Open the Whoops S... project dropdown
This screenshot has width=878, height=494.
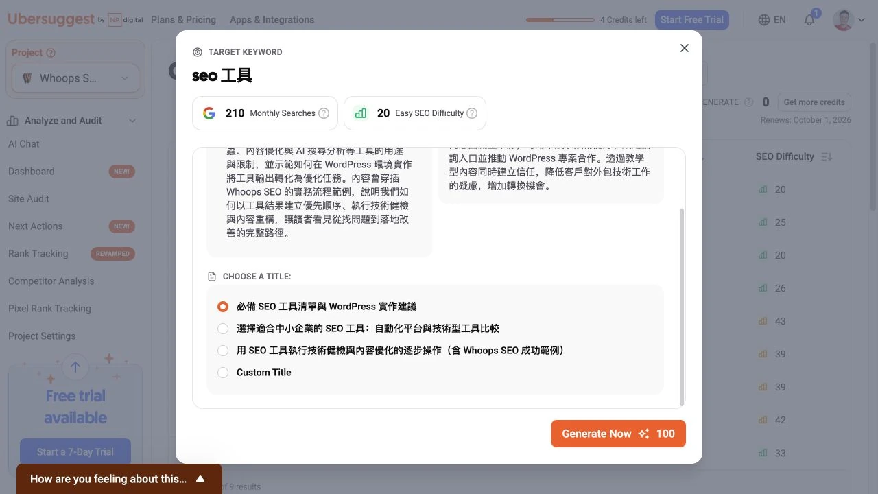(75, 78)
